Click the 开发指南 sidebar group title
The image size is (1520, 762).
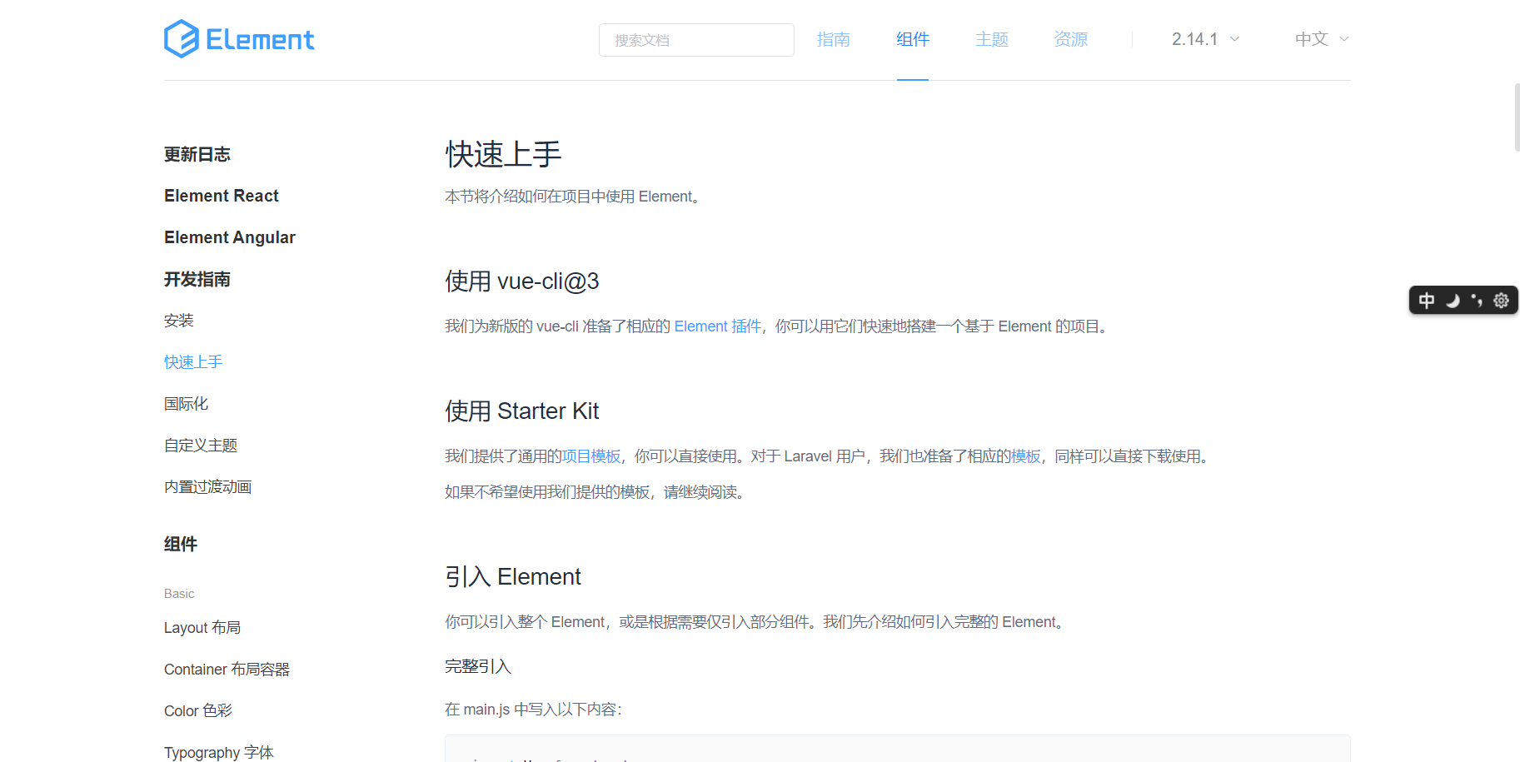point(197,279)
